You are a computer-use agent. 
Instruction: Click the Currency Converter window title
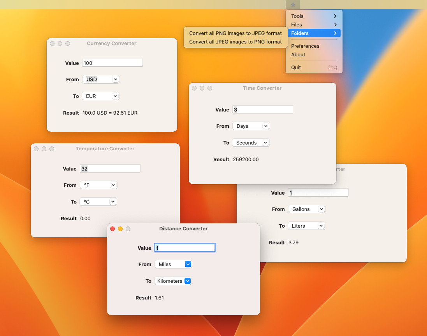point(112,43)
